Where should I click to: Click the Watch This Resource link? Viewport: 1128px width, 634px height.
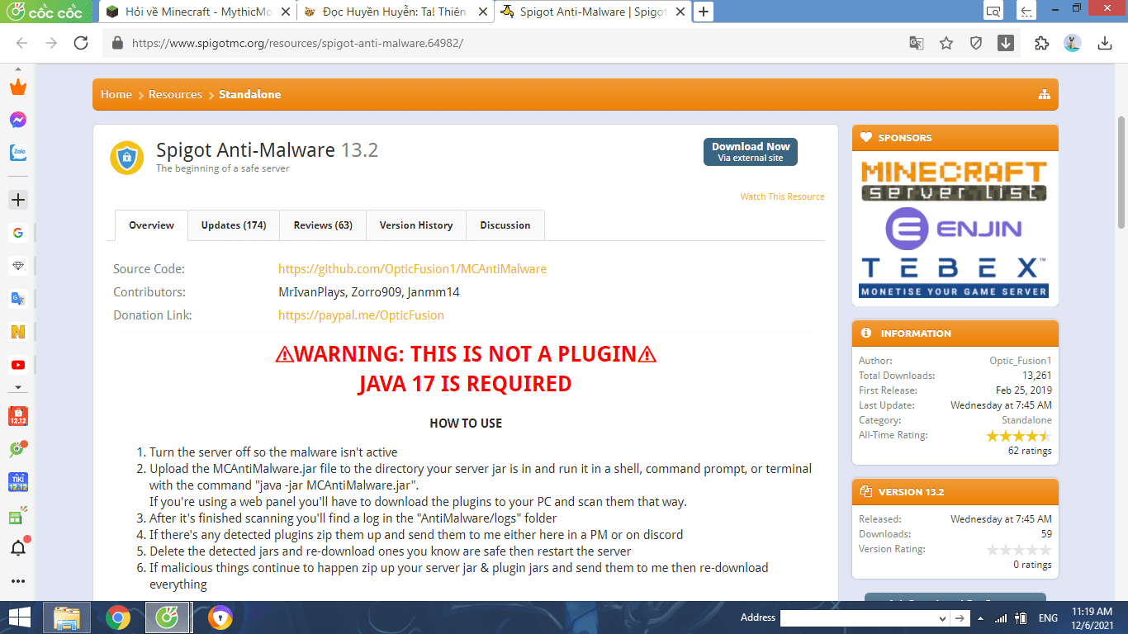(x=782, y=196)
